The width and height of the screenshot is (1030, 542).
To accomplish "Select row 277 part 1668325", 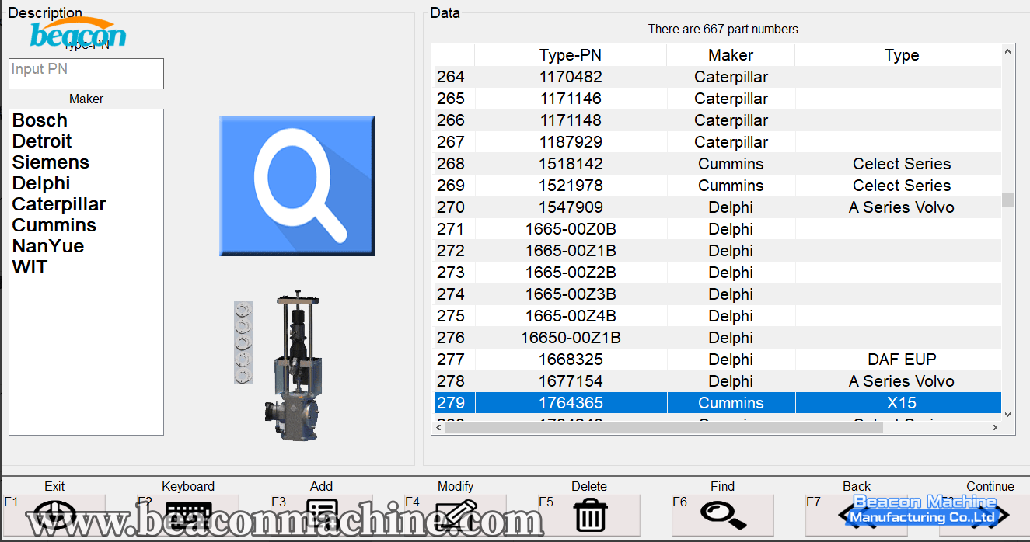I will tap(570, 360).
